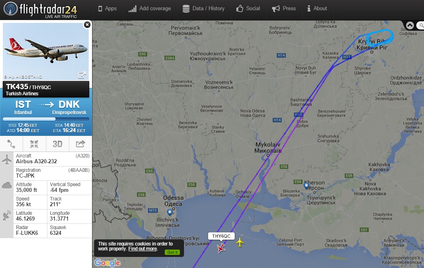Click the Kherson airport blue pin marker
The height and width of the screenshot is (268, 424).
(x=306, y=186)
